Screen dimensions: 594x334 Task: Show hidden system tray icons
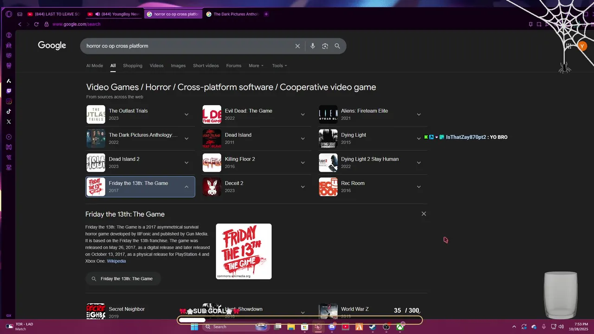(x=514, y=327)
